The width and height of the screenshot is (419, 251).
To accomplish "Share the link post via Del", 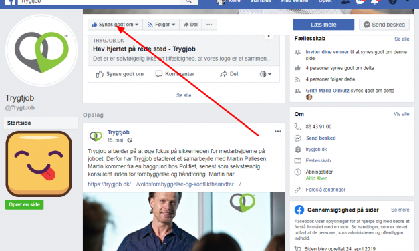I will point(229,74).
